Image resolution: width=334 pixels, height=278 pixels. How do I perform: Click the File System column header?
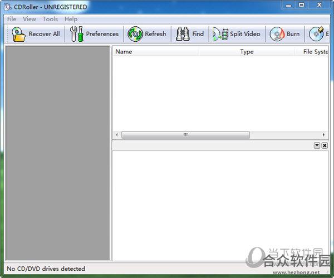pos(312,52)
